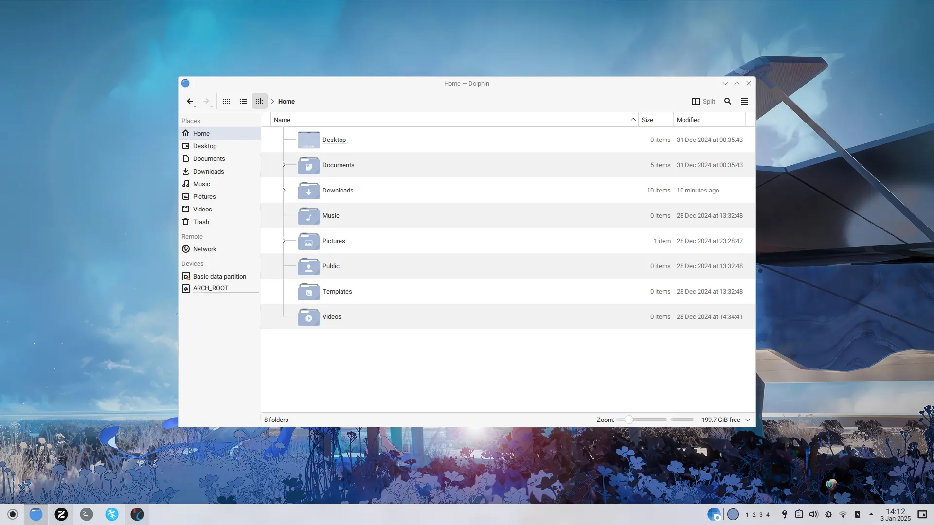The height and width of the screenshot is (525, 934).
Task: Click the Show Desktop tray icon
Action: click(x=922, y=514)
